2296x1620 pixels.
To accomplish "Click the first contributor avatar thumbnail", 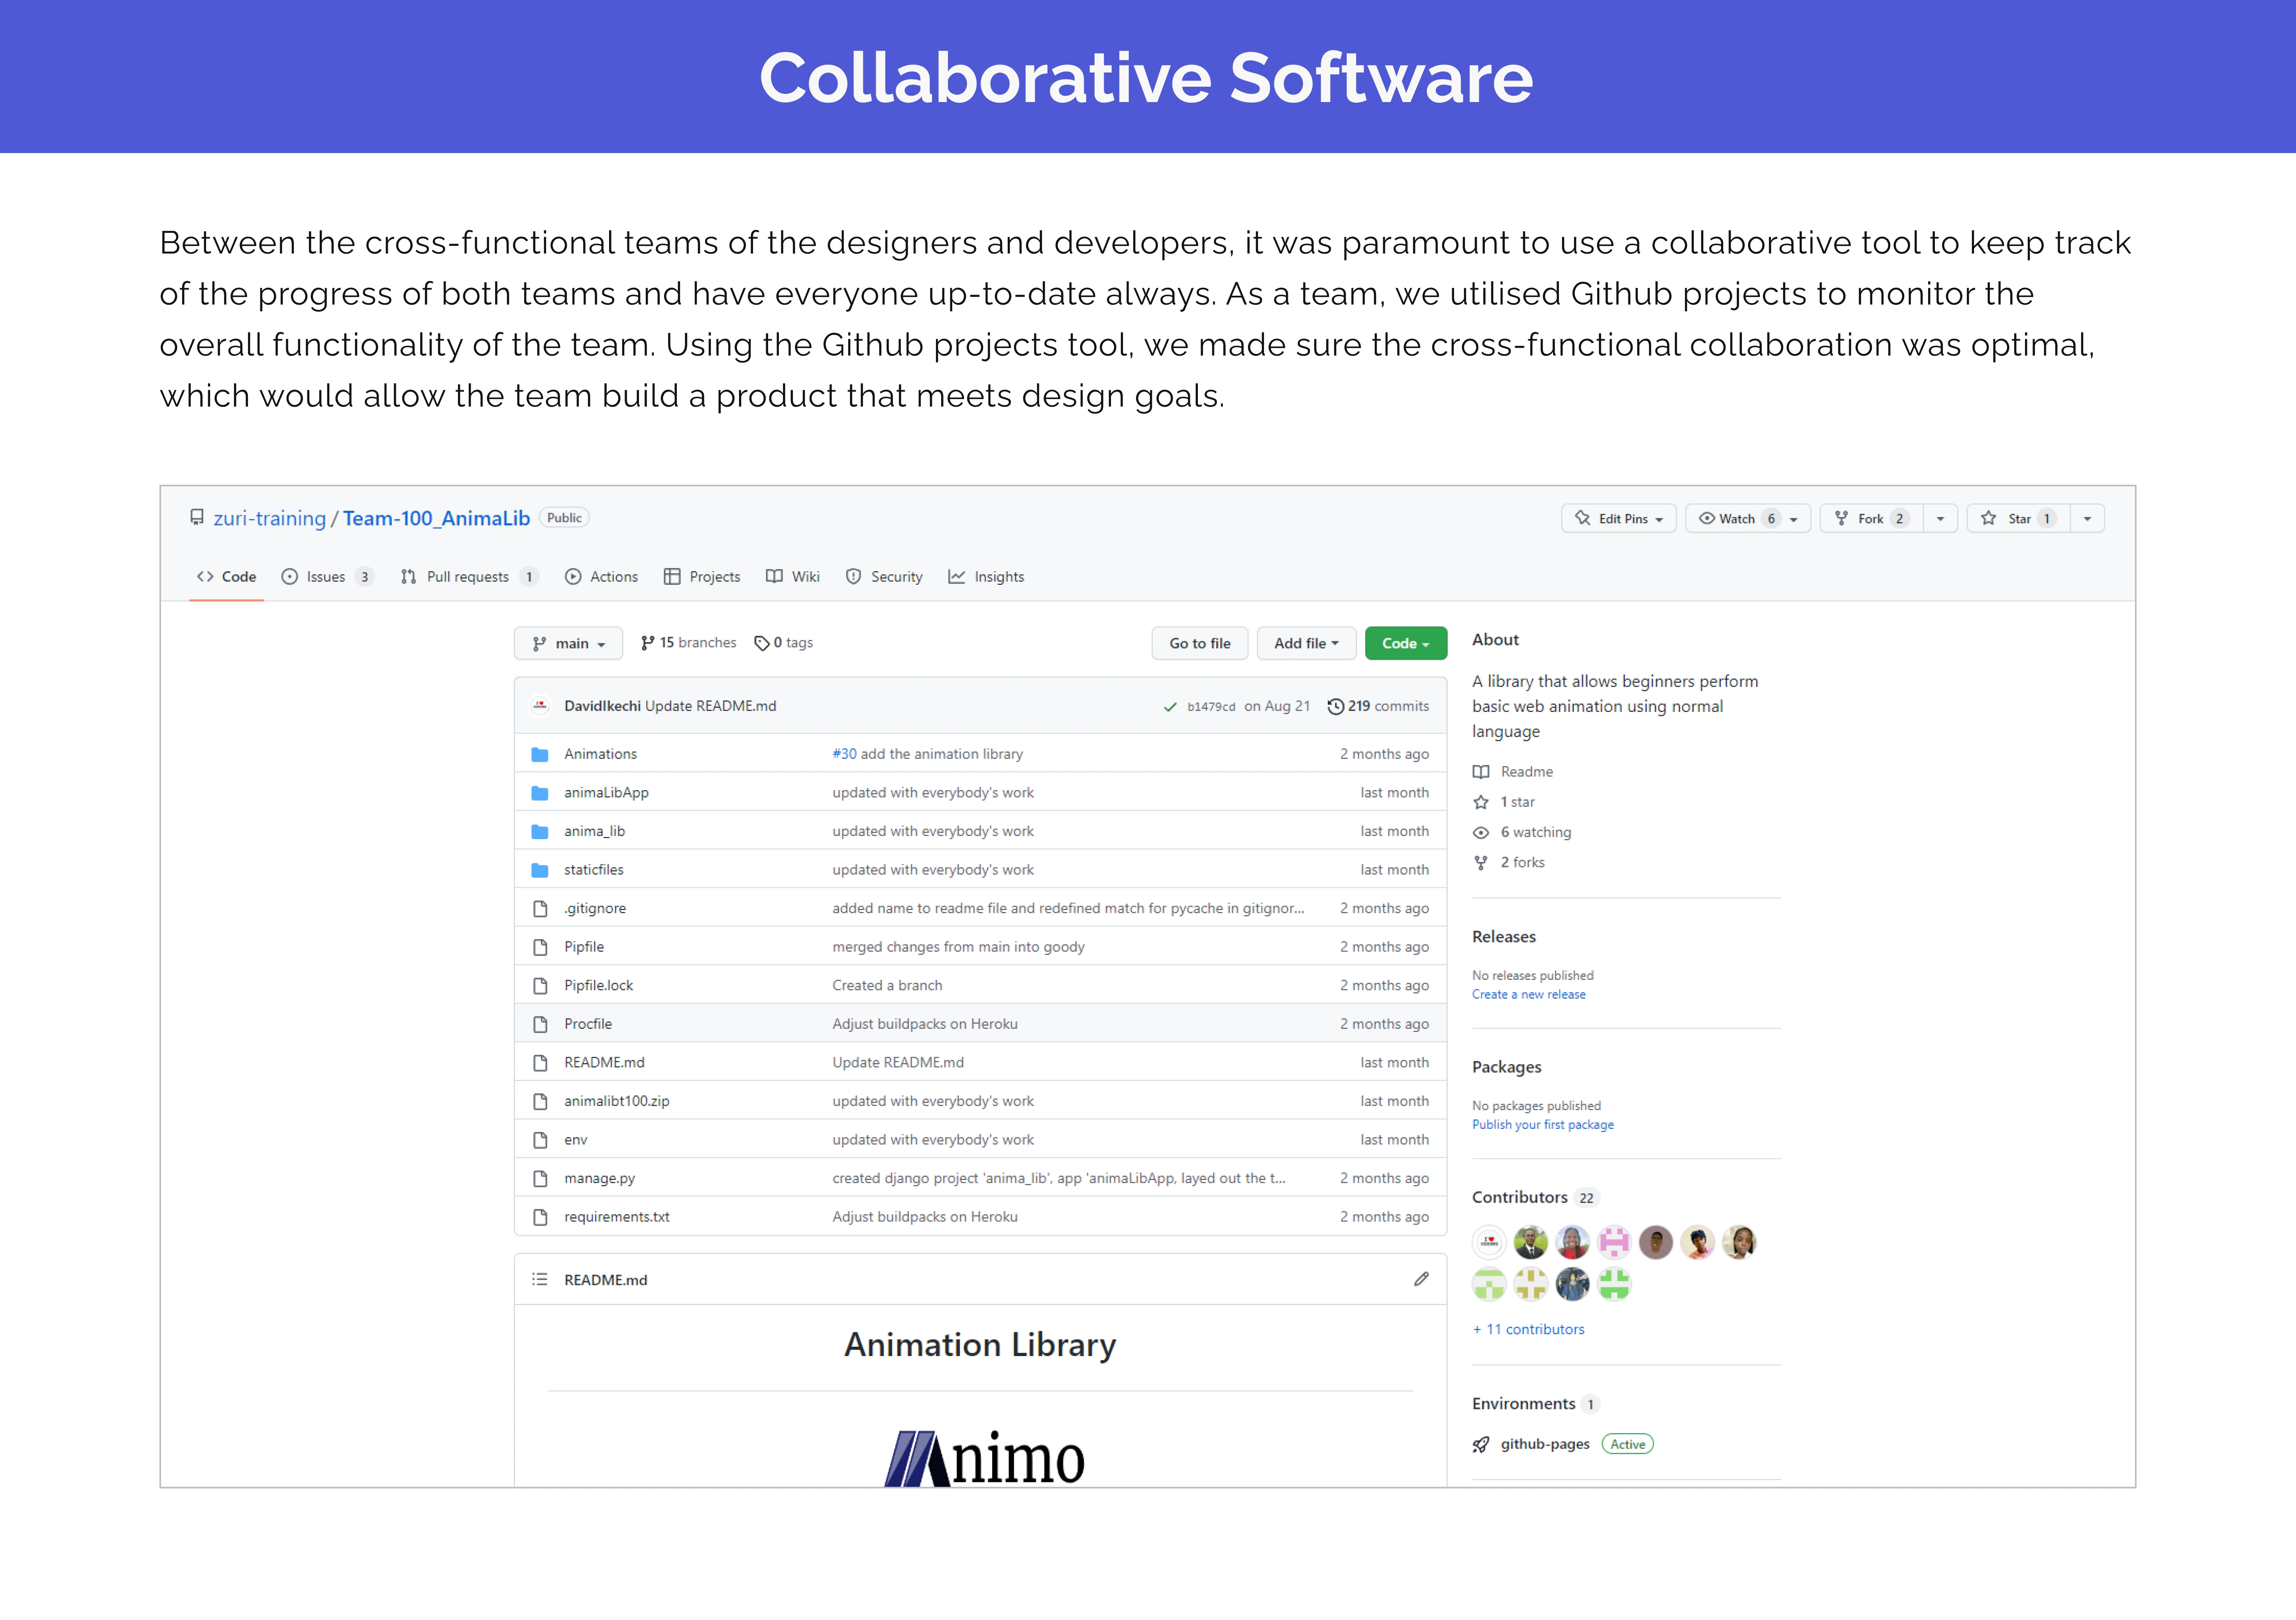I will [x=1489, y=1242].
